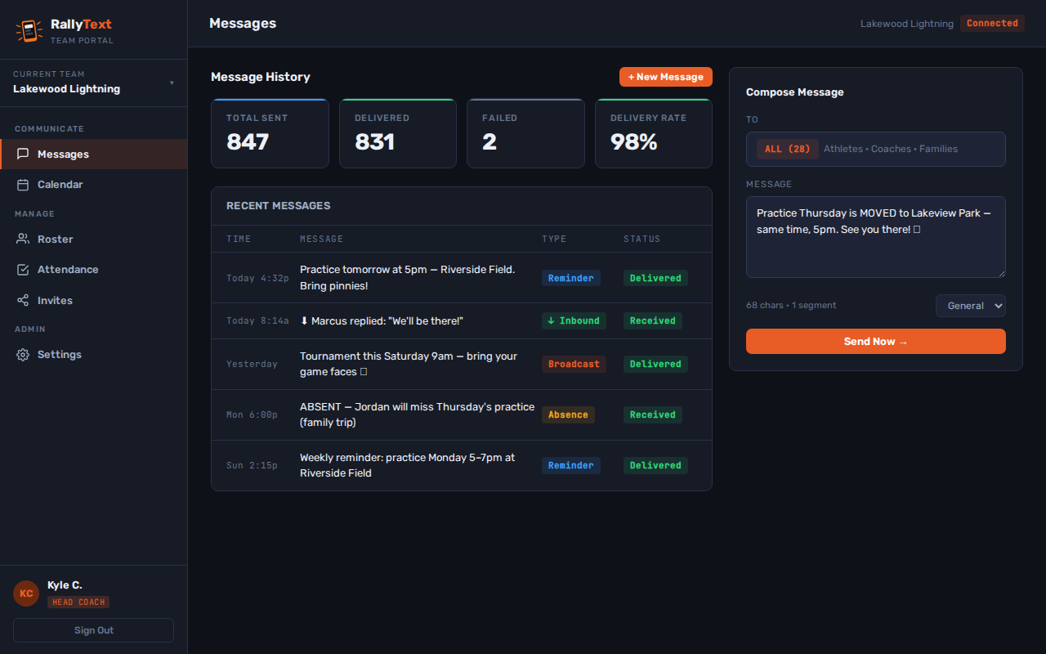Click the KC user avatar
This screenshot has height=654, width=1046.
pos(26,594)
